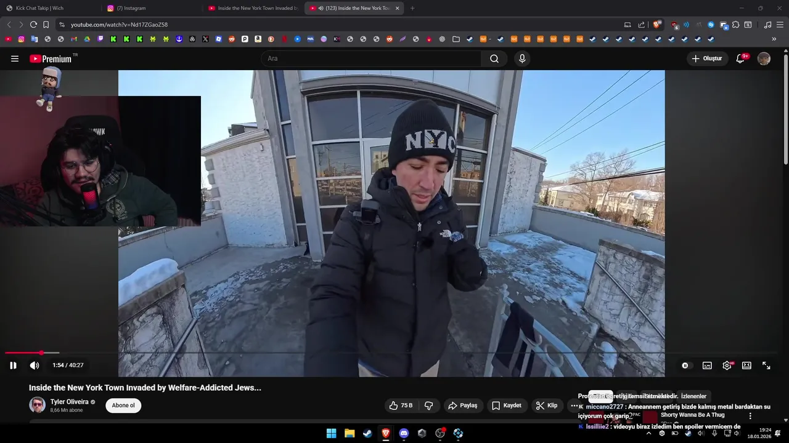The height and width of the screenshot is (443, 789).
Task: Open Tyler Oliveira channel avatar
Action: pyautogui.click(x=38, y=405)
